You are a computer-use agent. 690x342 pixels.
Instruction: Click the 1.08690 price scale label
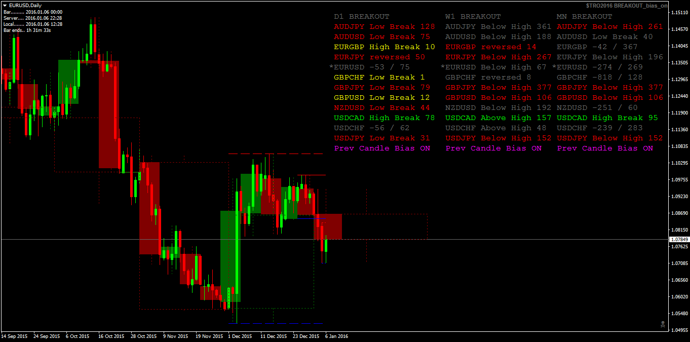coord(679,213)
